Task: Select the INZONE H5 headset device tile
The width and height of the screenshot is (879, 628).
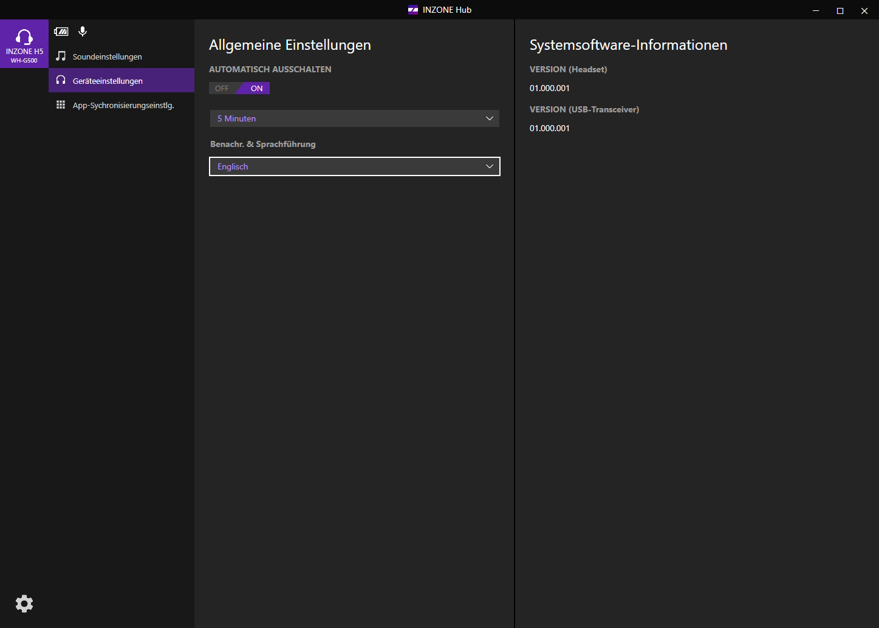Action: pos(24,44)
